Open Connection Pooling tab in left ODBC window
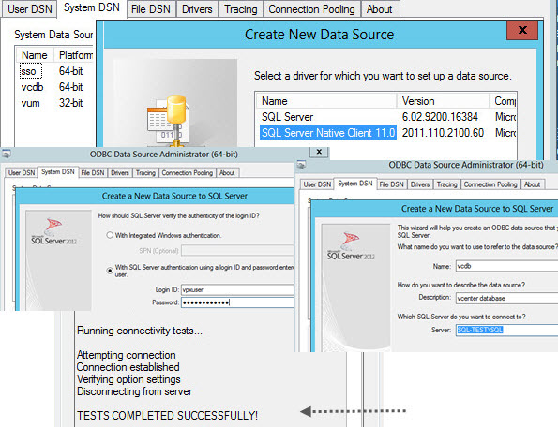558x427 pixels. (x=188, y=172)
